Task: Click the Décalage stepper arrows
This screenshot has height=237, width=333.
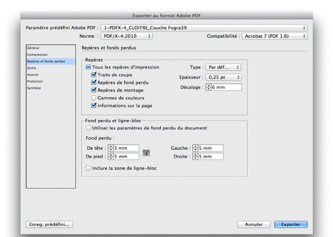Action: 209,87
